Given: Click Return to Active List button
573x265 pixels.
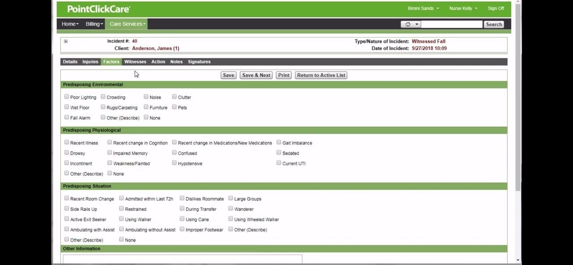Looking at the screenshot, I should [x=321, y=75].
